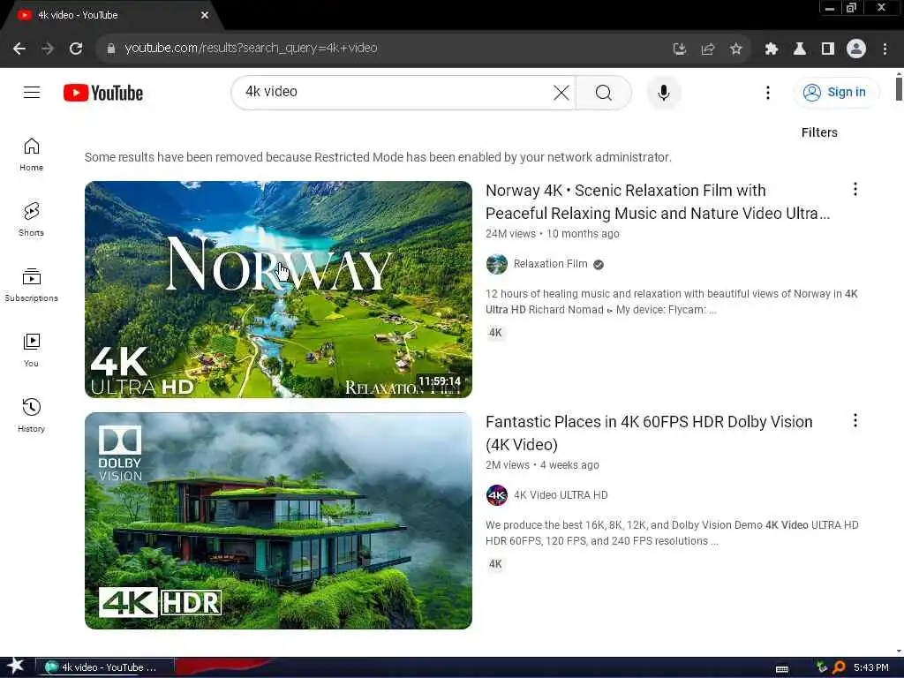Viewport: 904px width, 678px height.
Task: Reload the page with the refresh icon
Action: [76, 49]
